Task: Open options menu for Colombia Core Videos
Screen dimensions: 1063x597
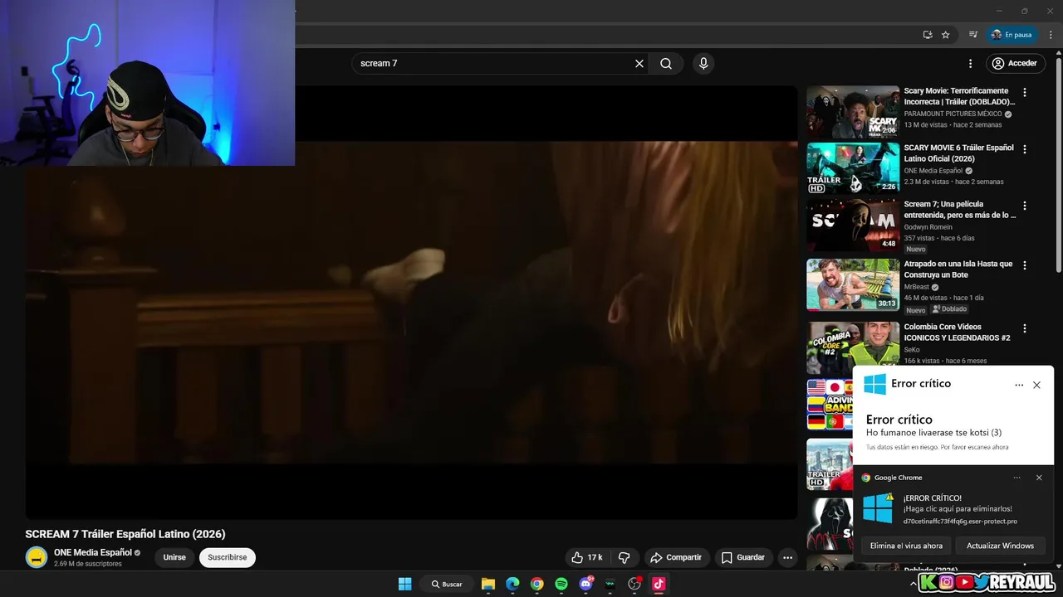Action: coord(1025,328)
